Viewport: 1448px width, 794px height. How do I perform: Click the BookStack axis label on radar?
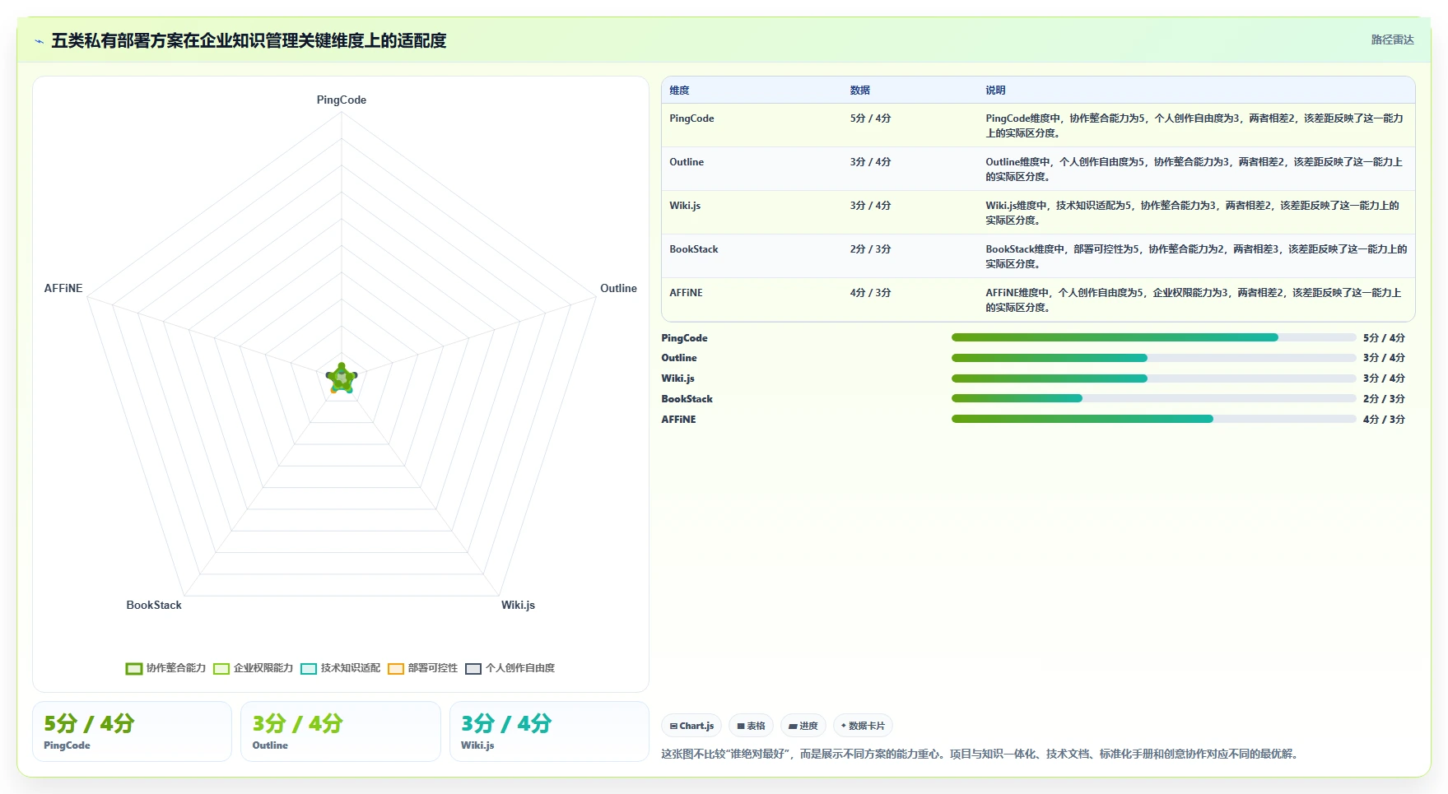click(154, 605)
